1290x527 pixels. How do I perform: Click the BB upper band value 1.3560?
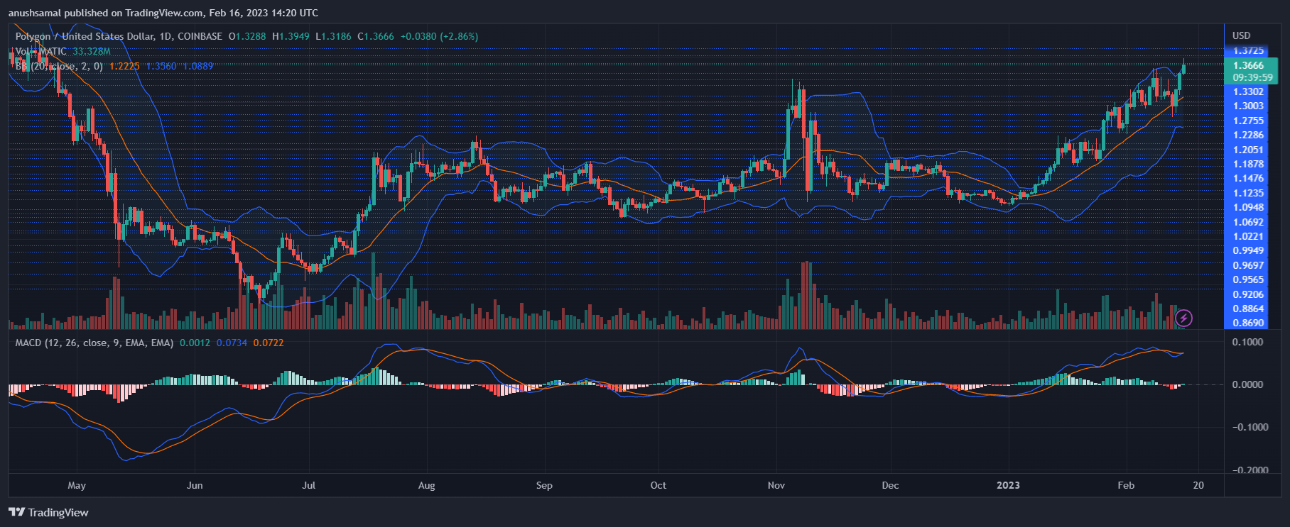pos(161,66)
